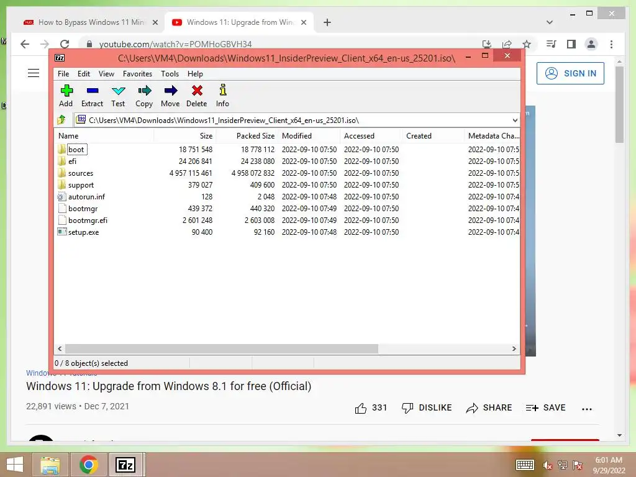Open File Explorer from the taskbar

pyautogui.click(x=50, y=465)
